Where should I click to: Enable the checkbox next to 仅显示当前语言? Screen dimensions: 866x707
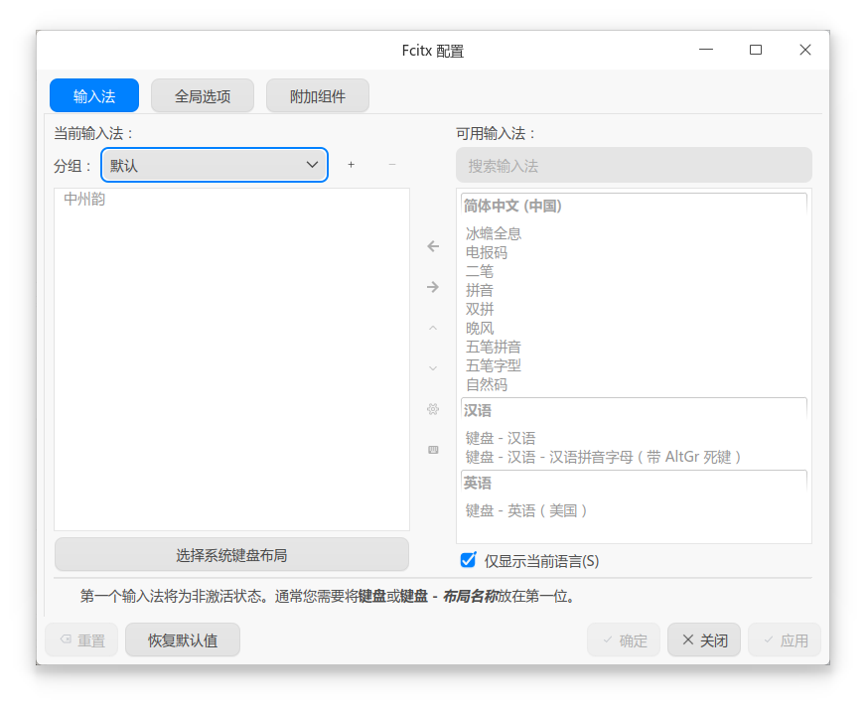[467, 560]
